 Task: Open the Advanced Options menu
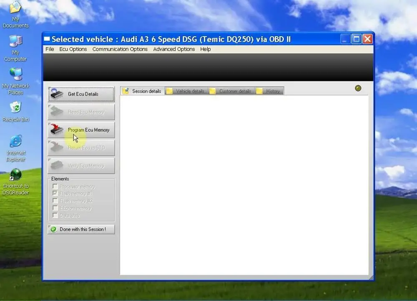point(174,49)
